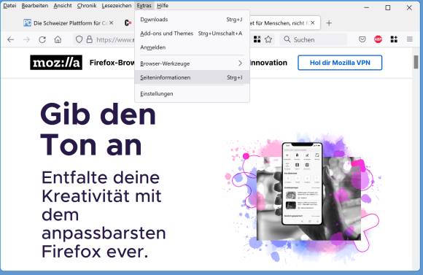This screenshot has width=423, height=275.
Task: Switch to the tab with red C icon
Action: 128,23
